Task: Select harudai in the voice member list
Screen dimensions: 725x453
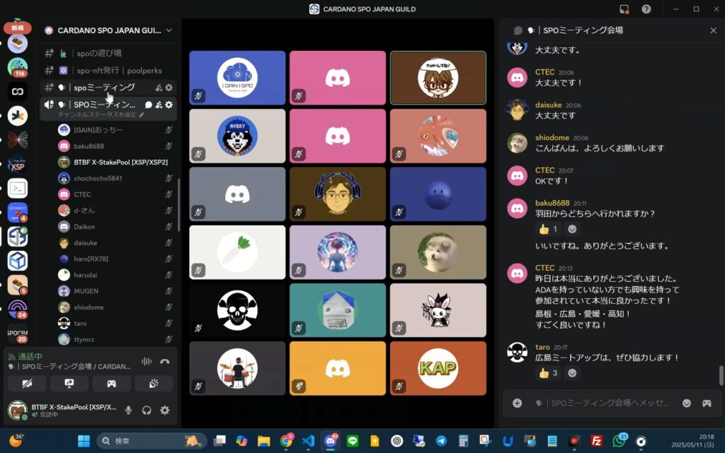Action: 115,275
